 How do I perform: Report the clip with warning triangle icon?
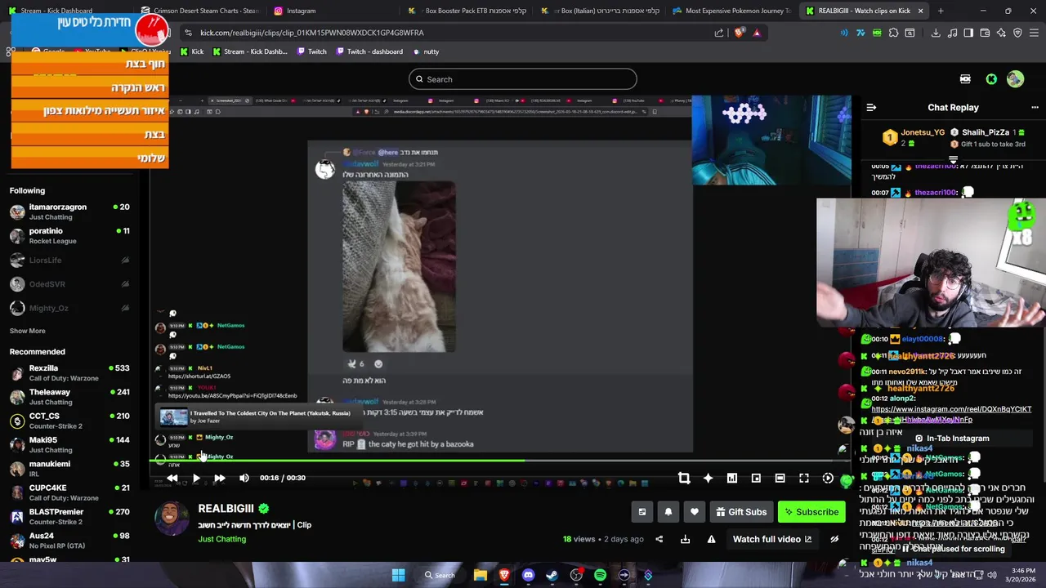pos(711,539)
